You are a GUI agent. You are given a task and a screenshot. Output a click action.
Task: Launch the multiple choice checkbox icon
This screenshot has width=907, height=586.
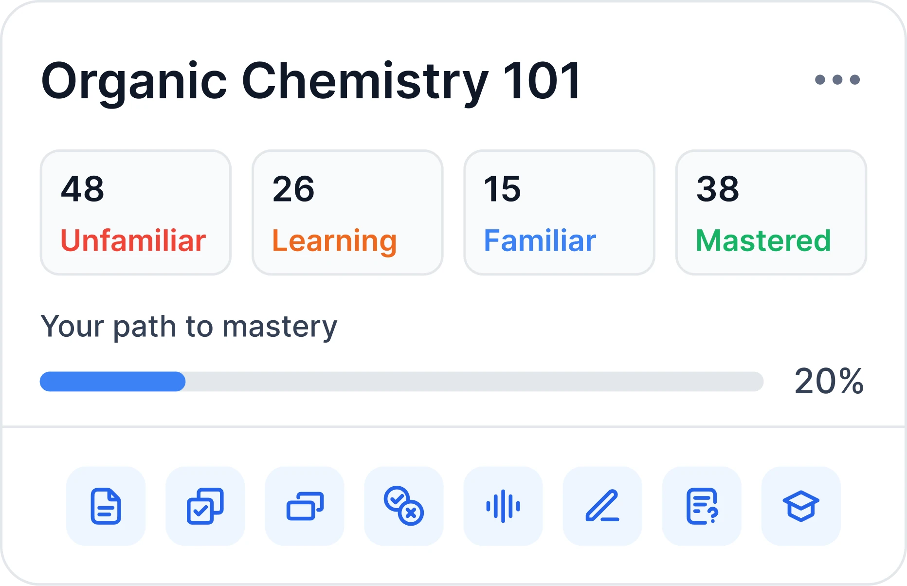coord(205,506)
